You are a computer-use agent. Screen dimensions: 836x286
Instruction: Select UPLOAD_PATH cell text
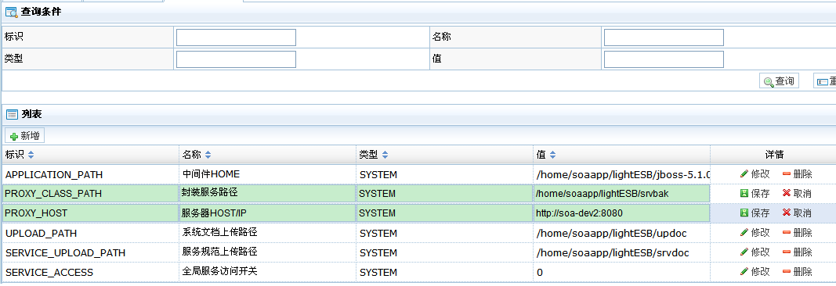41,234
